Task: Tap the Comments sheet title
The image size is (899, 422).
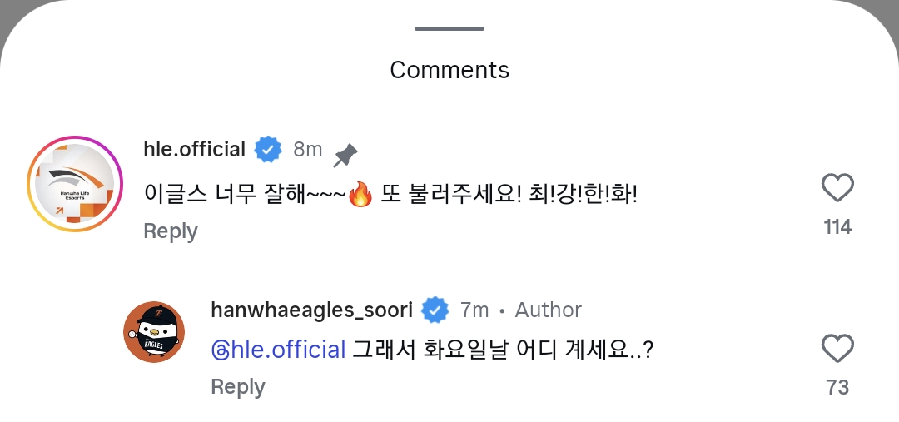Action: coord(449,70)
